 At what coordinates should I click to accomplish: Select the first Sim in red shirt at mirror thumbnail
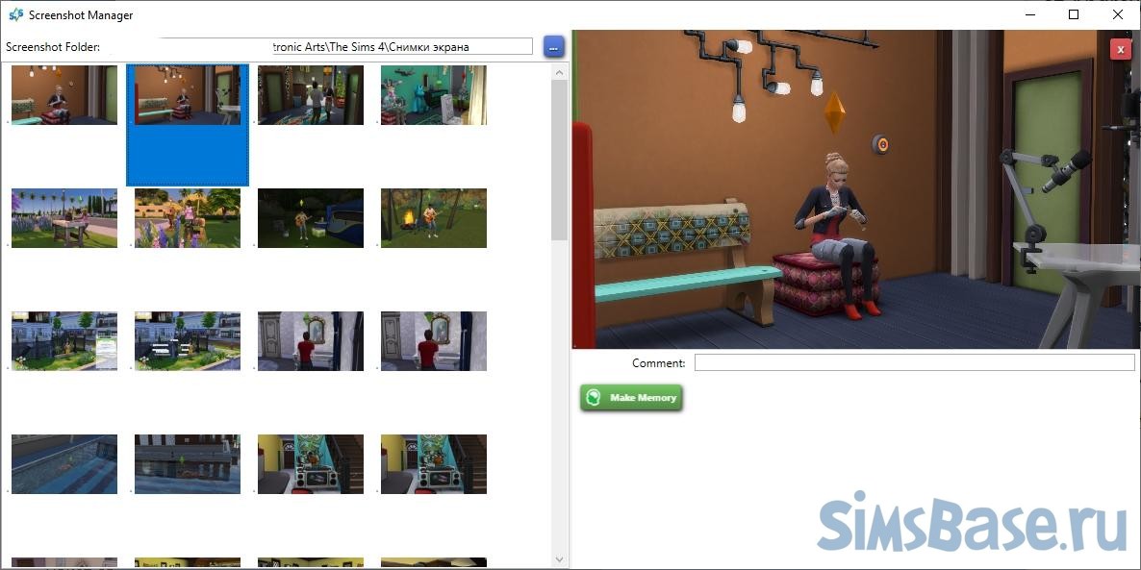(x=311, y=341)
